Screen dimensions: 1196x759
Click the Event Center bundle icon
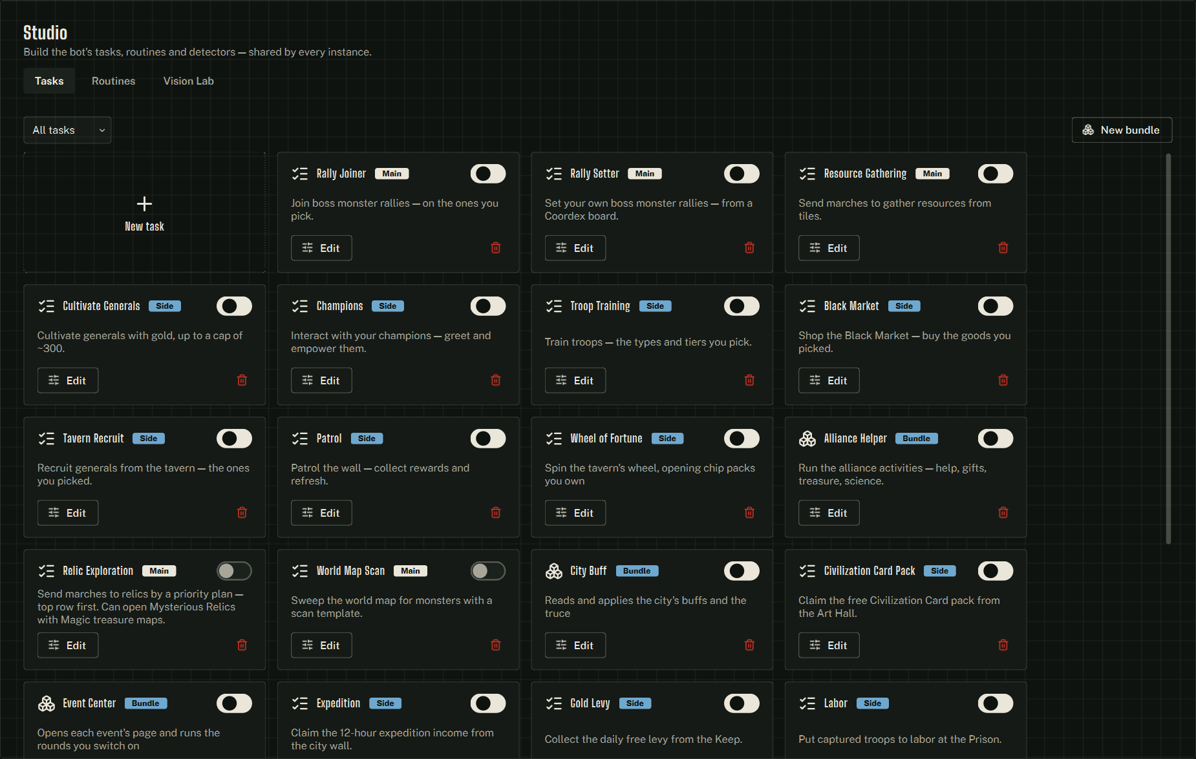point(47,703)
